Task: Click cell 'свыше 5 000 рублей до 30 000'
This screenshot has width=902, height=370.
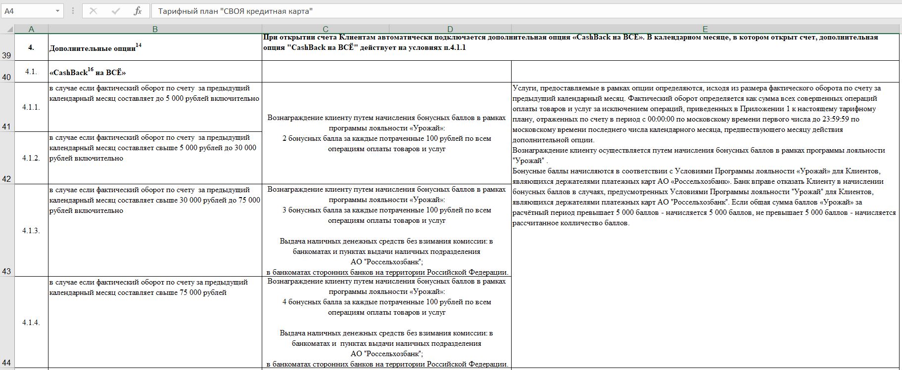Action: (x=155, y=158)
